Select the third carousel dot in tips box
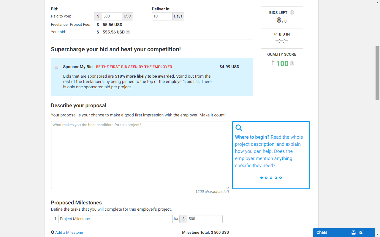Screen dimensions: 380x237 pyautogui.click(x=271, y=178)
